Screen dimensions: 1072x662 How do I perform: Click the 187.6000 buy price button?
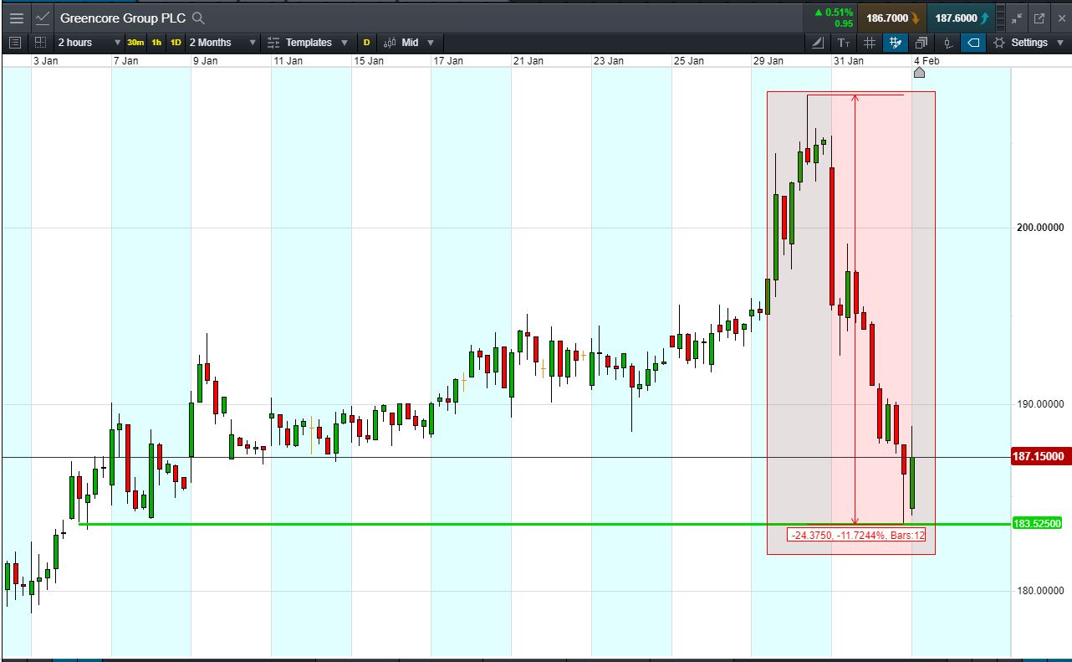962,18
